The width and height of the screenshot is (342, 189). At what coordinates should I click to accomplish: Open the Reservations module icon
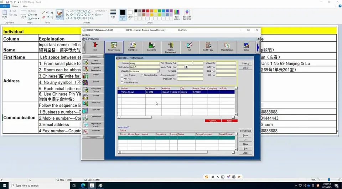[114, 47]
